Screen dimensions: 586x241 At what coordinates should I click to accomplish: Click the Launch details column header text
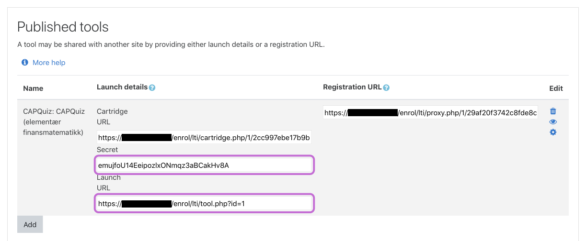[122, 87]
